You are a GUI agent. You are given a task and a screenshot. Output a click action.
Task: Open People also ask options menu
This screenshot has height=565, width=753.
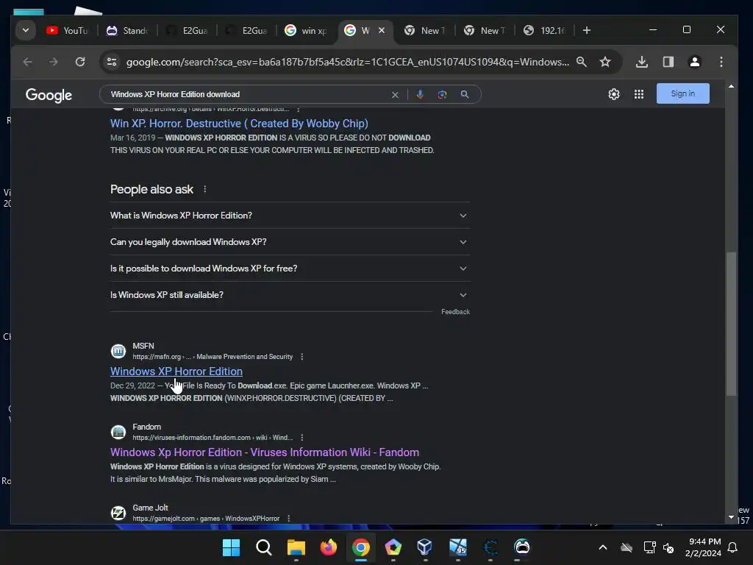pyautogui.click(x=205, y=189)
